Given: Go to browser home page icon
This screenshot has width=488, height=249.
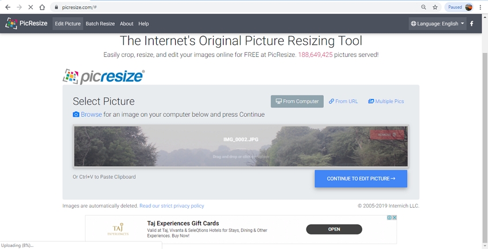Looking at the screenshot, I should [x=42, y=7].
